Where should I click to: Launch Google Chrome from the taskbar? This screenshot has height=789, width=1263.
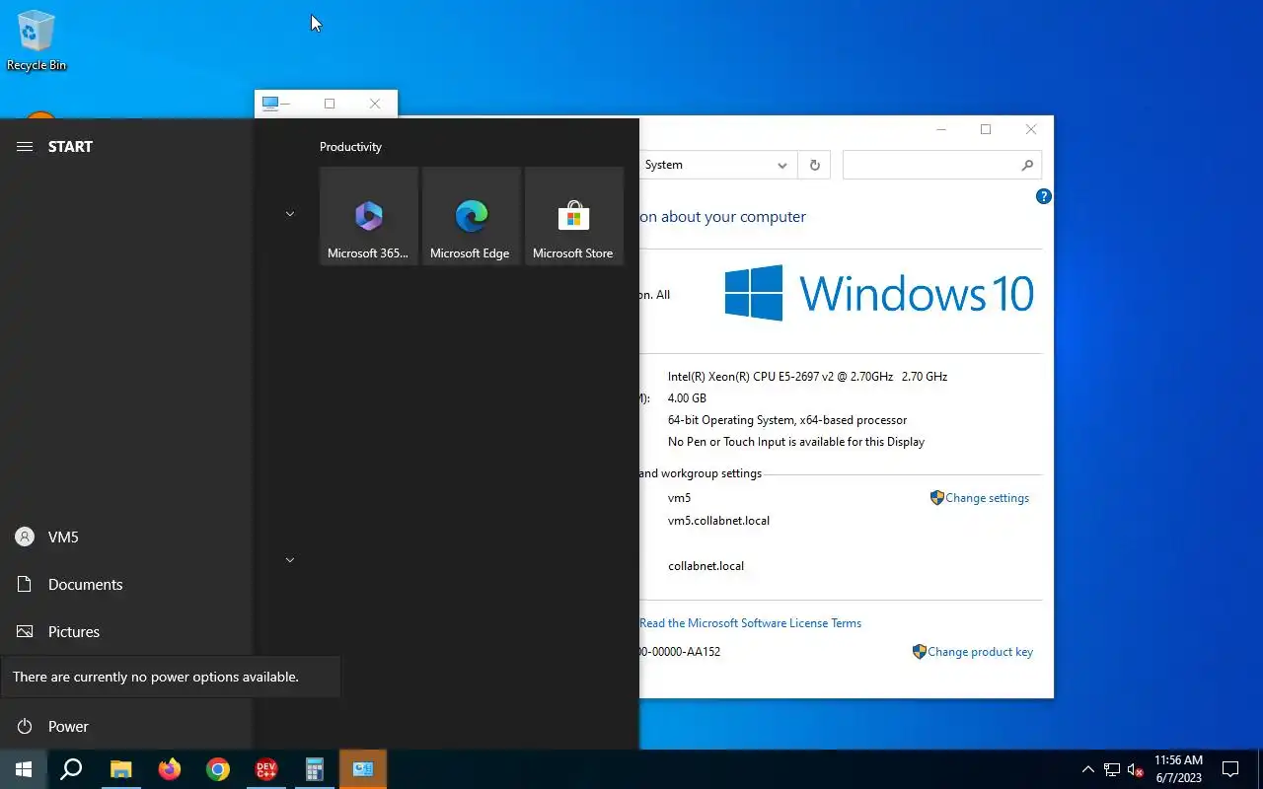click(218, 769)
